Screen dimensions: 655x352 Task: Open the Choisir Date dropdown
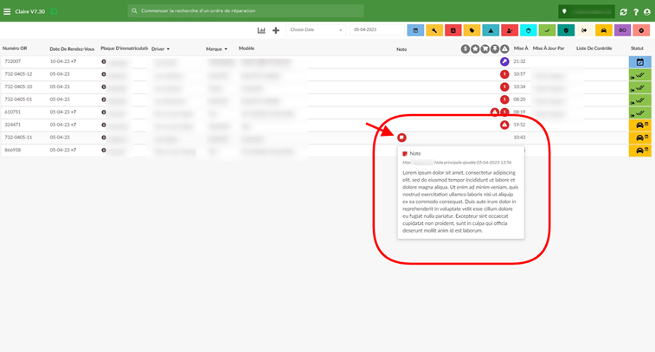[316, 30]
